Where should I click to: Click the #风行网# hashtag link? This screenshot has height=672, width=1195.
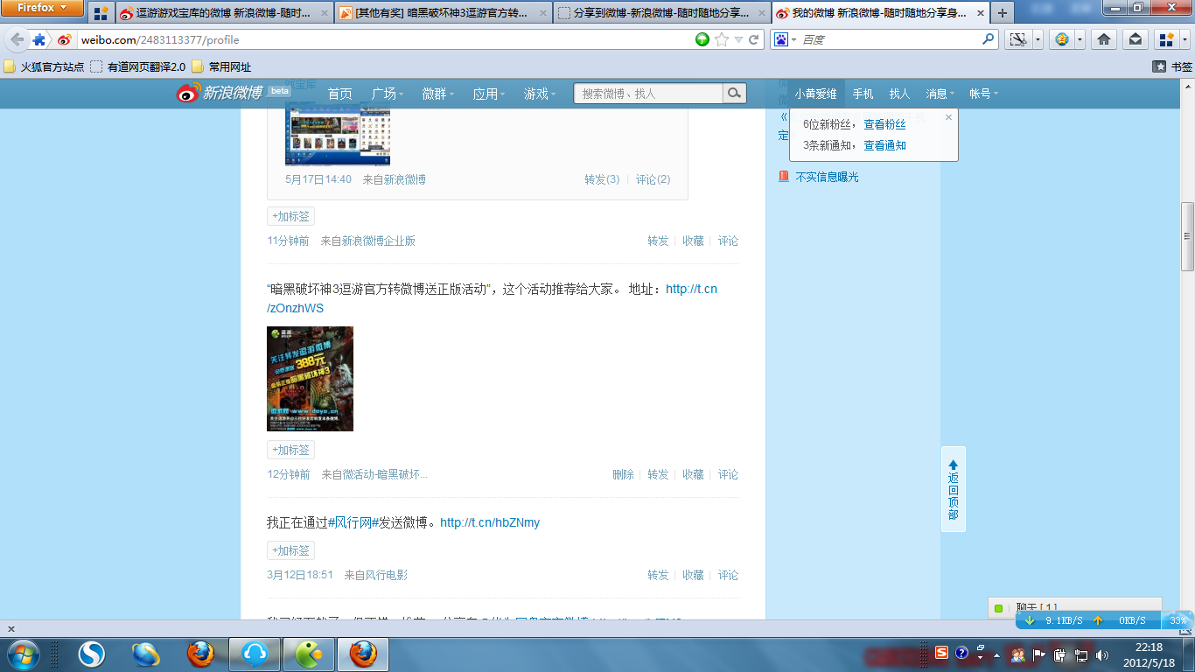352,522
